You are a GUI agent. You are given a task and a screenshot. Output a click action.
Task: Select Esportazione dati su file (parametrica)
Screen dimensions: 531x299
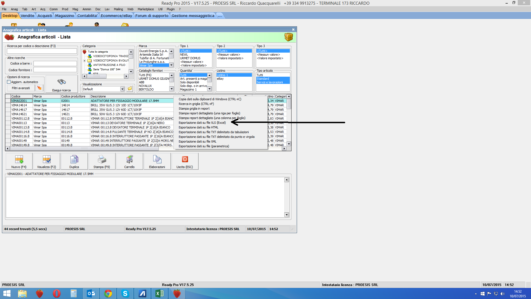(204, 146)
